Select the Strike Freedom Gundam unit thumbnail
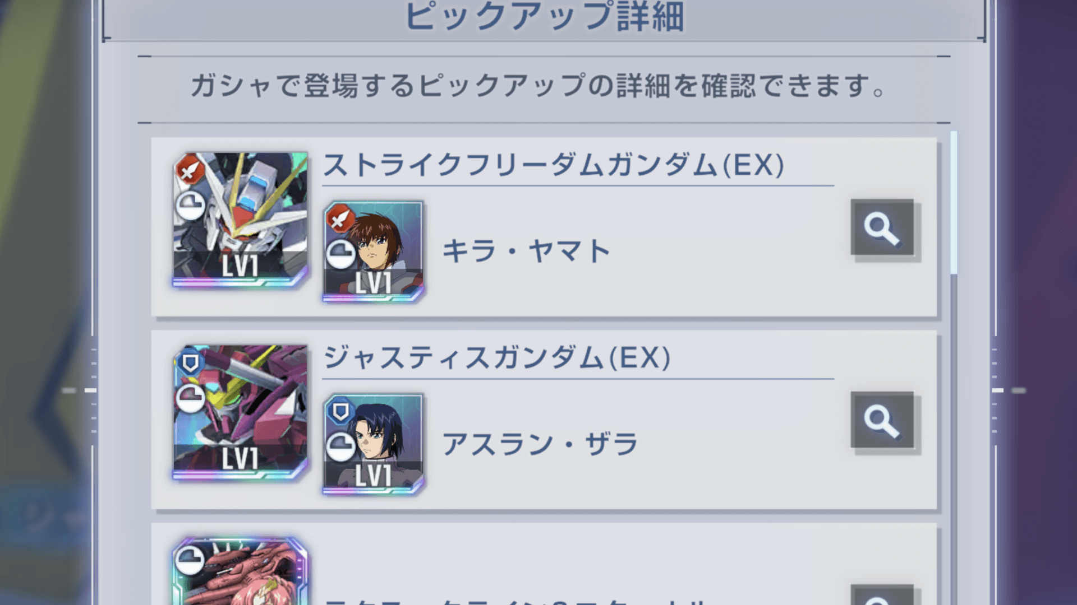Viewport: 1077px width, 605px height. [240, 220]
